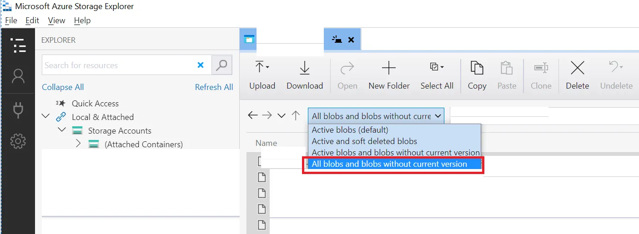
Task: Open the Connect plug icon
Action: pyautogui.click(x=18, y=110)
